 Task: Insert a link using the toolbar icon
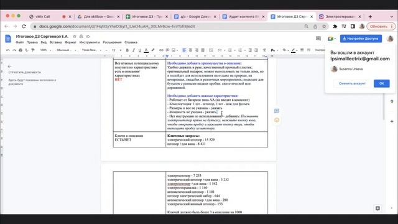161,50
